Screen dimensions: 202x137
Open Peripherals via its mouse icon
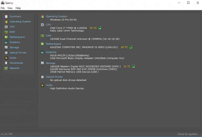(x=6, y=63)
